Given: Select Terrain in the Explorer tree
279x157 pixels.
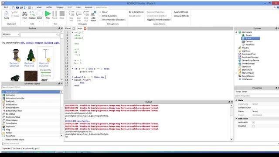Looking at the screenshot, I should coord(248,35).
